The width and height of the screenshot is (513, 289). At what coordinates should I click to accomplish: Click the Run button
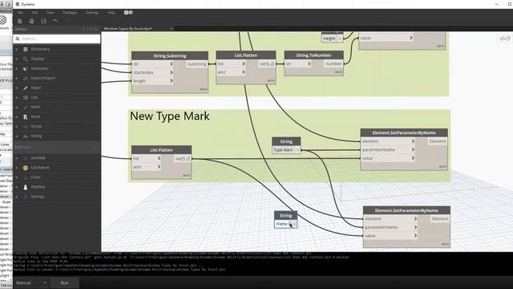(64, 283)
